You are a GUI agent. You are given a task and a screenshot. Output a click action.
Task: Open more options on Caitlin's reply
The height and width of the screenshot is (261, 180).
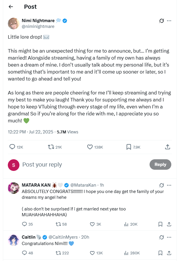[x=169, y=237]
